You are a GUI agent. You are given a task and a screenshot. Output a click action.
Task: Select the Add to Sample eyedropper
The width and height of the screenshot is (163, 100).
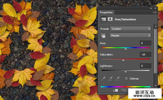[x=110, y=79]
